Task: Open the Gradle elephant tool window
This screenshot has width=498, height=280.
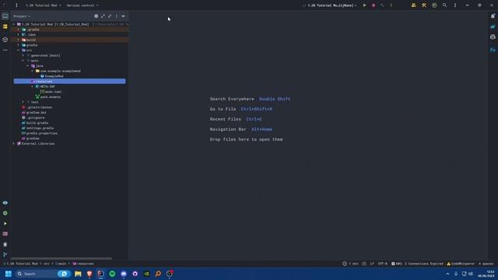Action: (x=493, y=26)
